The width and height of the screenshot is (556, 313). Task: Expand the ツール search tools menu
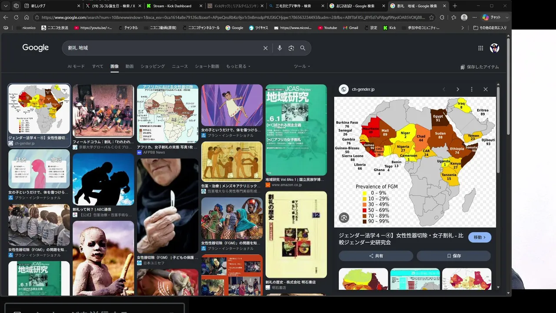pyautogui.click(x=302, y=67)
